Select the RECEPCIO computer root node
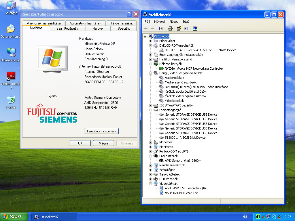The image size is (295, 221). [161, 36]
